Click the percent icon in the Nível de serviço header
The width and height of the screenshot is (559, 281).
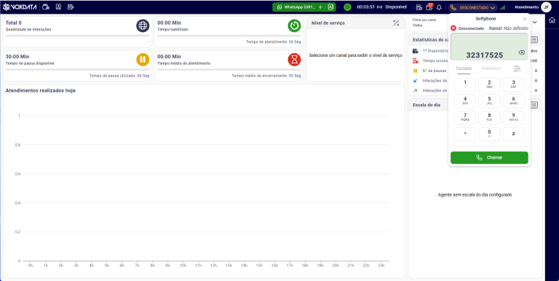tap(396, 23)
